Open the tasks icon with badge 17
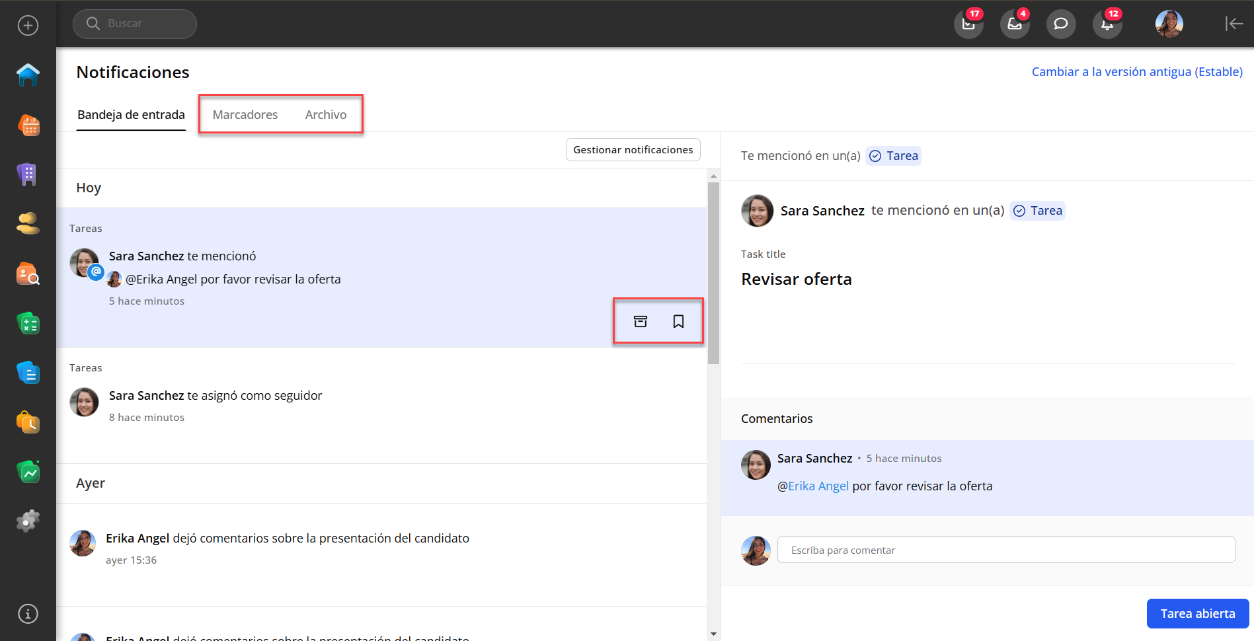Image resolution: width=1254 pixels, height=641 pixels. (968, 24)
